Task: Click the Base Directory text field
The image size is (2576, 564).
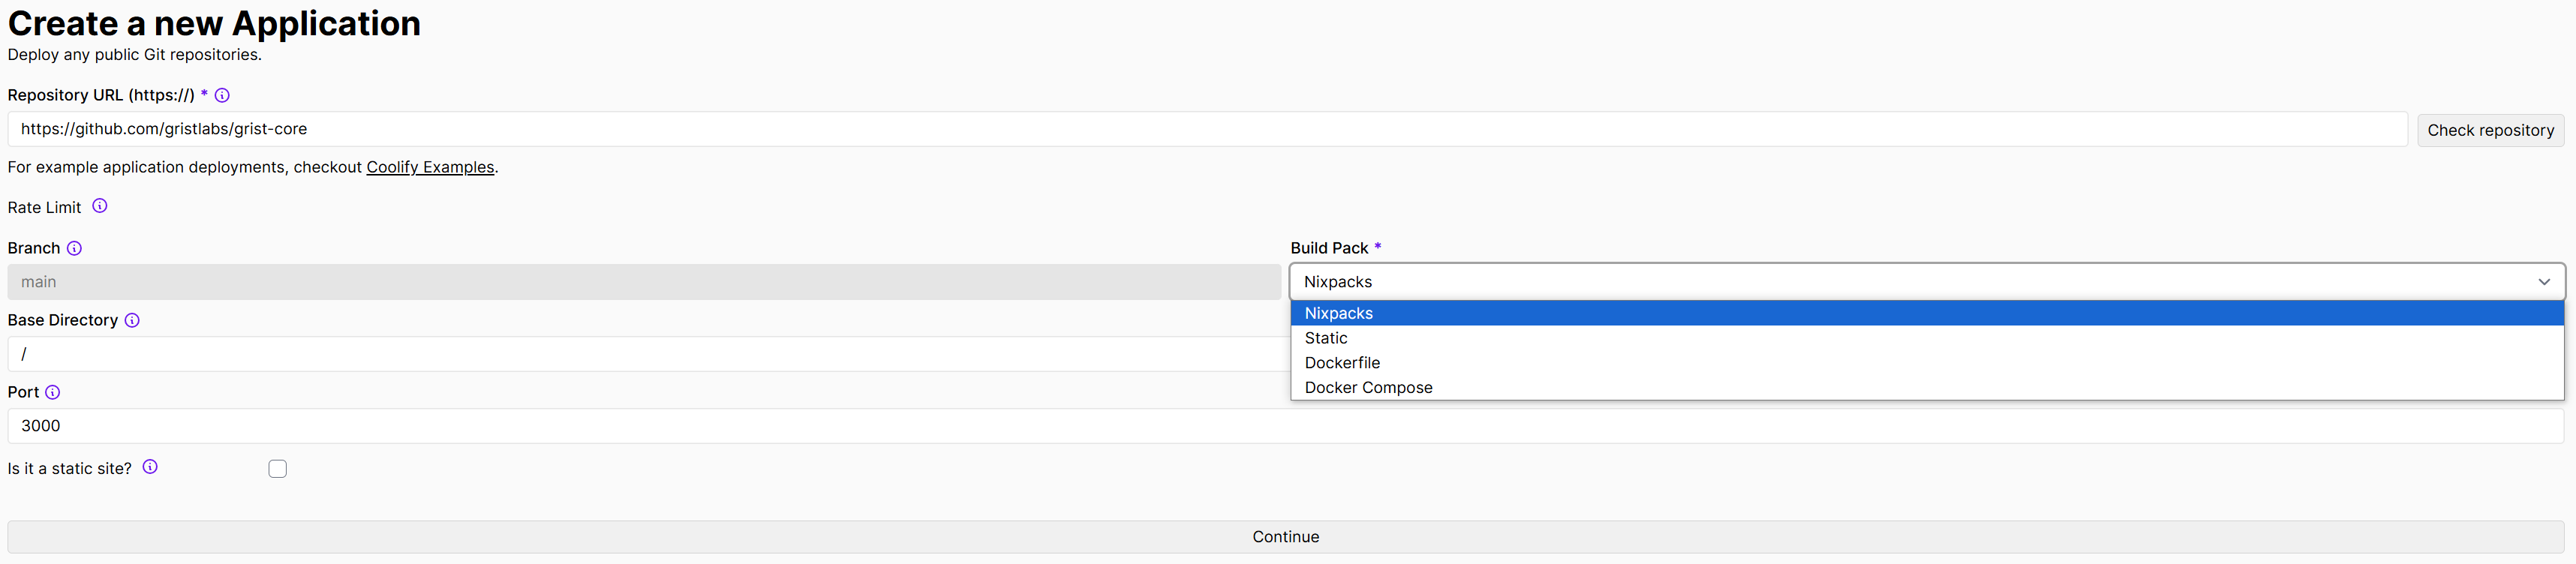Action: tap(640, 354)
